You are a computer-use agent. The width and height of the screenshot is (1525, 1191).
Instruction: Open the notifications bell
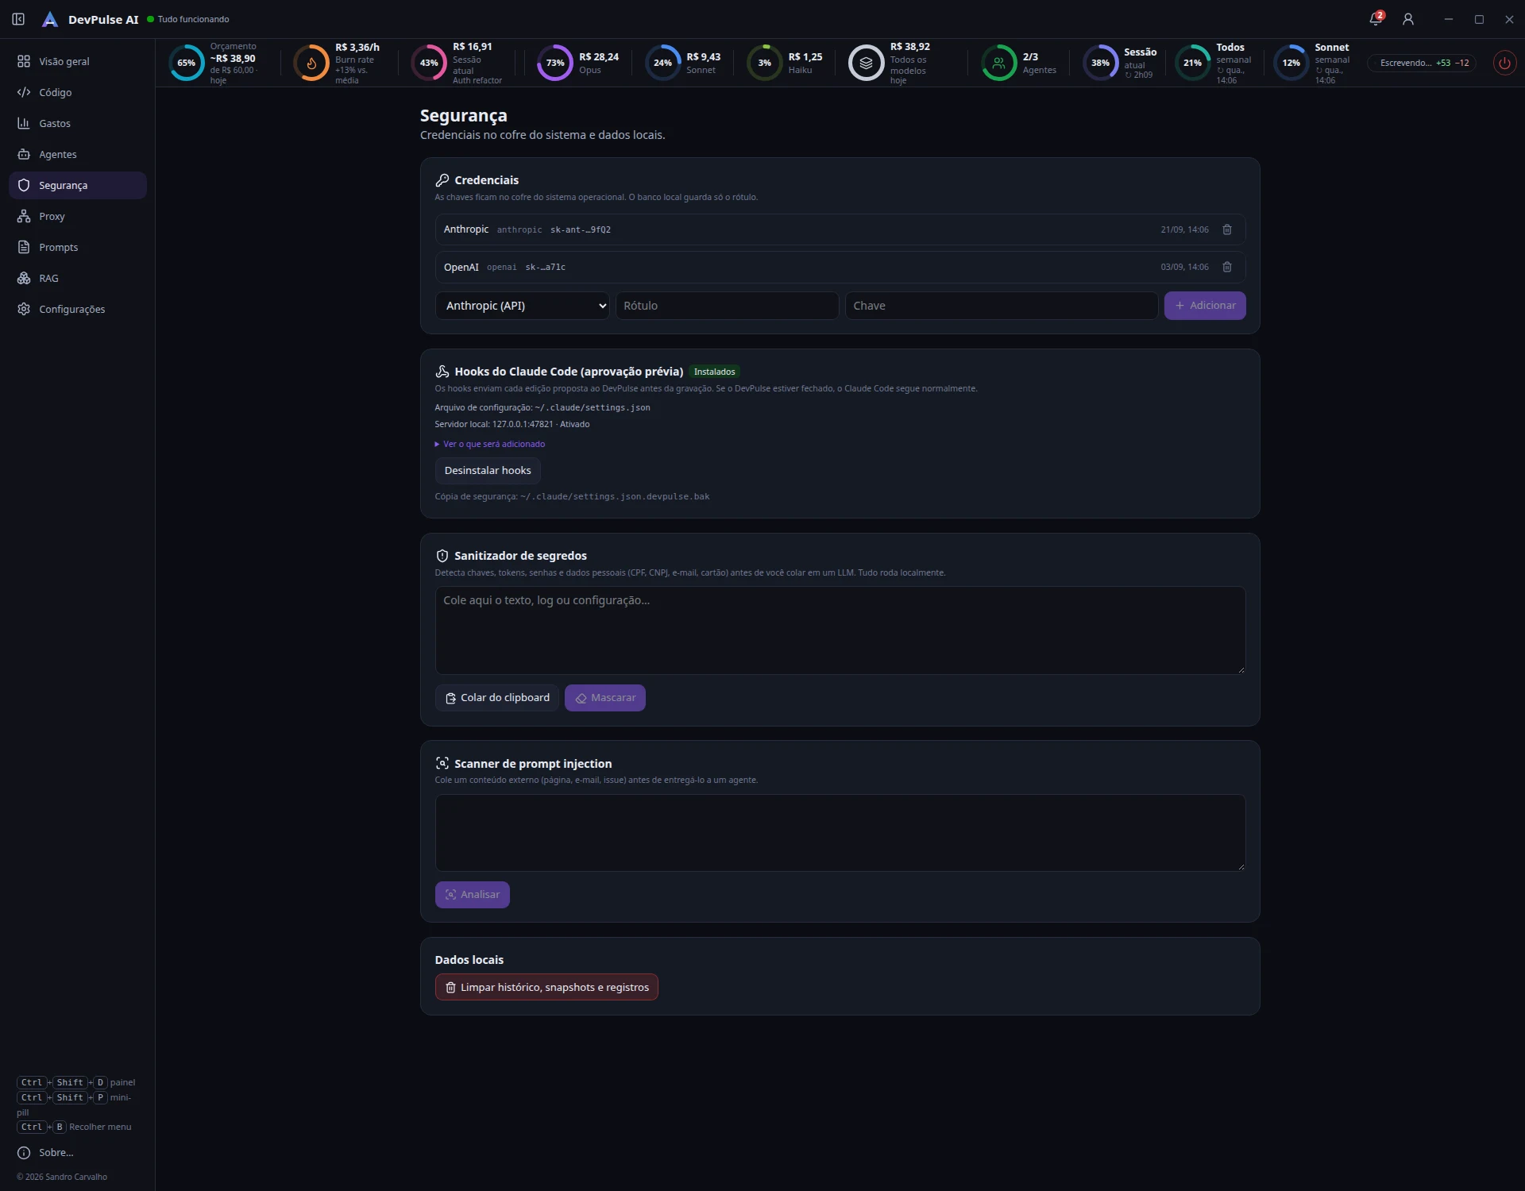(x=1376, y=19)
